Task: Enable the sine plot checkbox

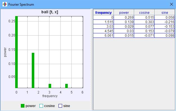Action: pyautogui.click(x=60, y=106)
